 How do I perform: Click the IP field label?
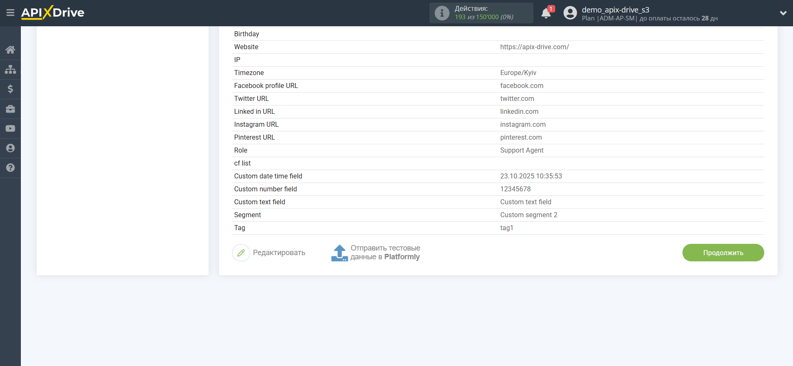coord(237,60)
